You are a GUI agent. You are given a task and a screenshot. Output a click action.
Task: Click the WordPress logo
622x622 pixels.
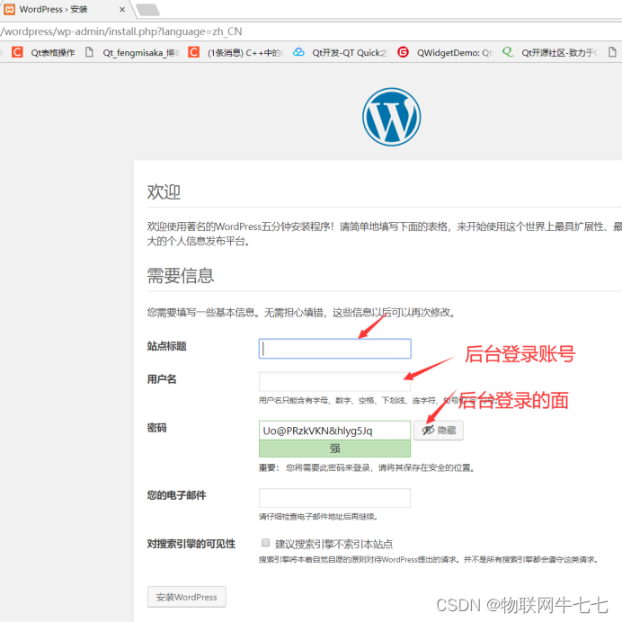(x=391, y=117)
